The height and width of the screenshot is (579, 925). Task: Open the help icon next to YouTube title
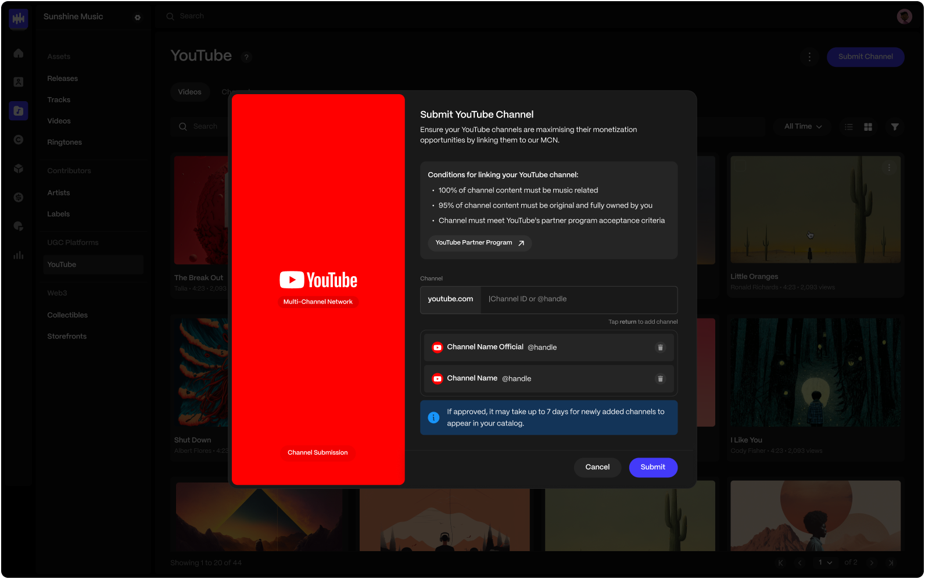pyautogui.click(x=246, y=57)
